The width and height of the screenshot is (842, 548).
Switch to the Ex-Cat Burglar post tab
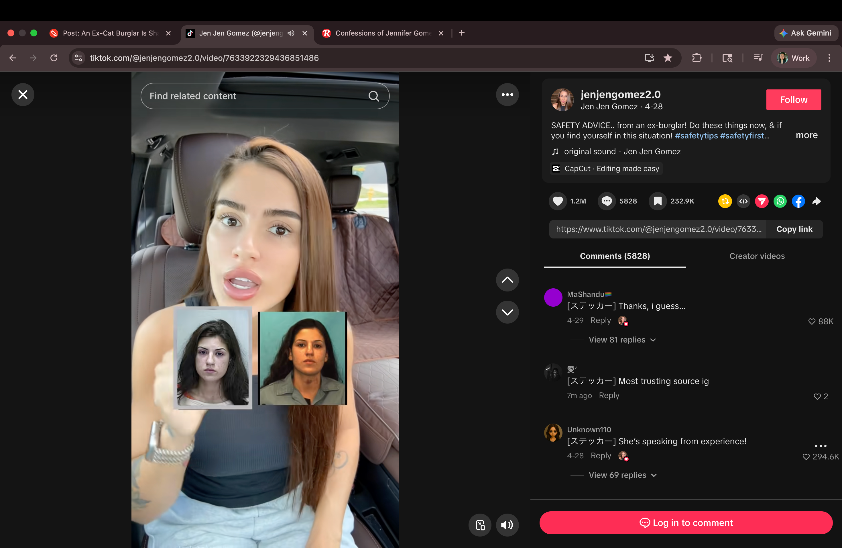pos(110,33)
